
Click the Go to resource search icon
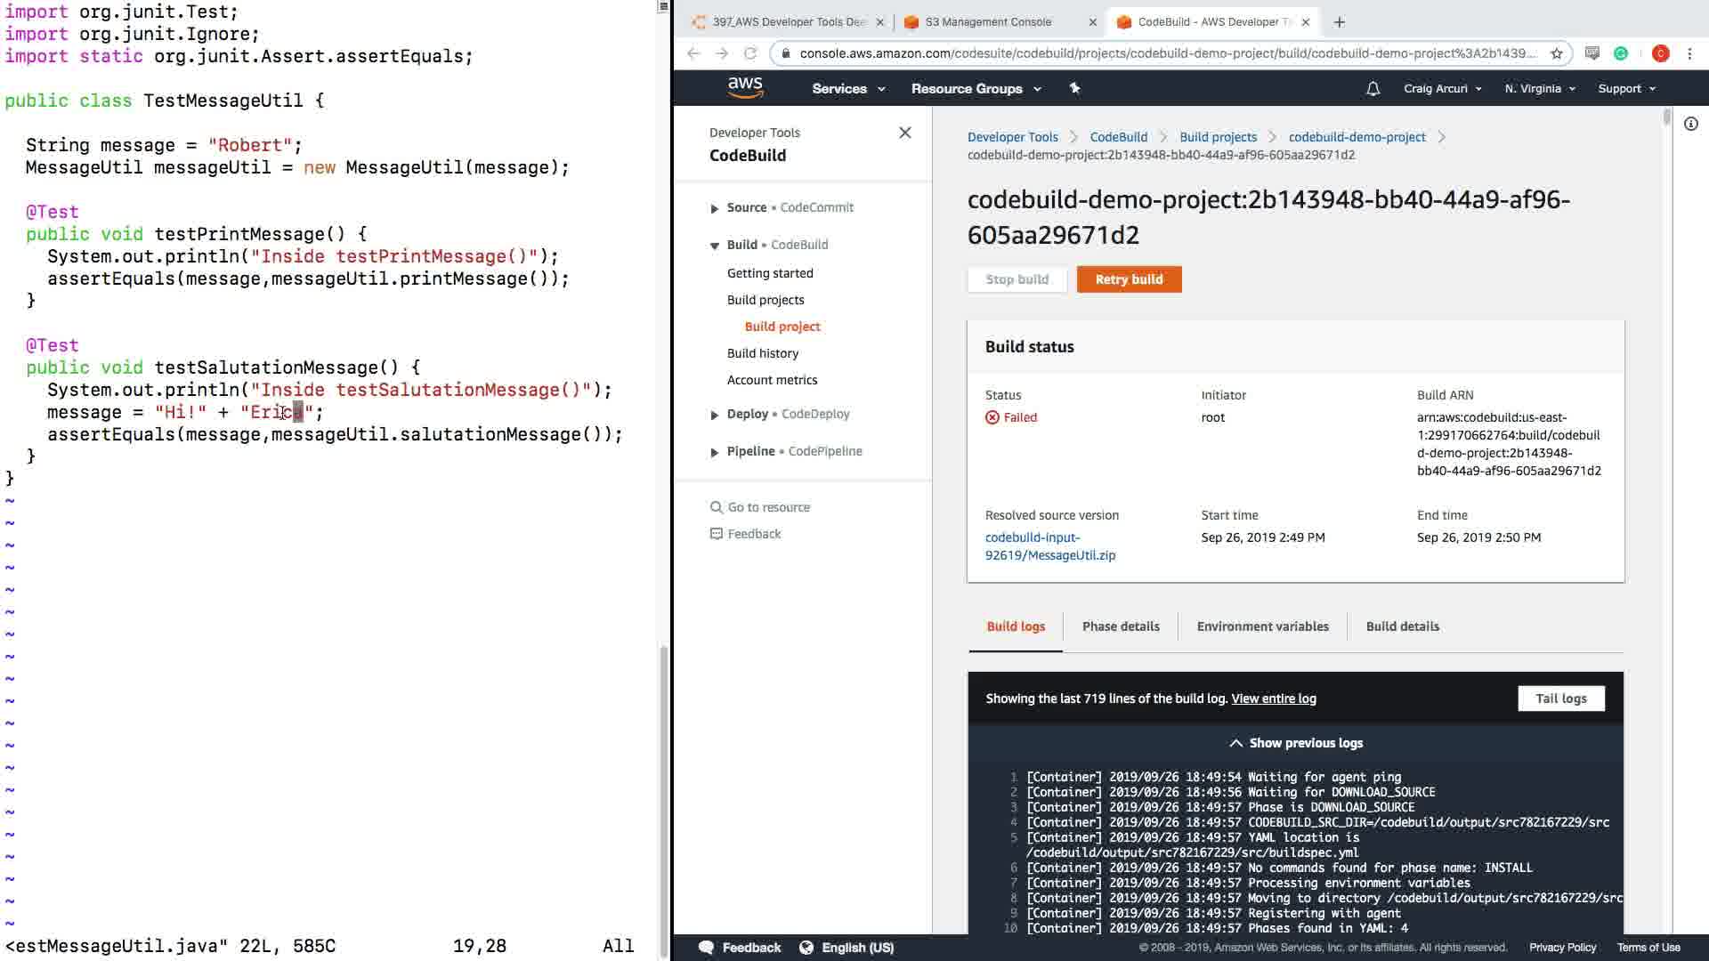(716, 507)
